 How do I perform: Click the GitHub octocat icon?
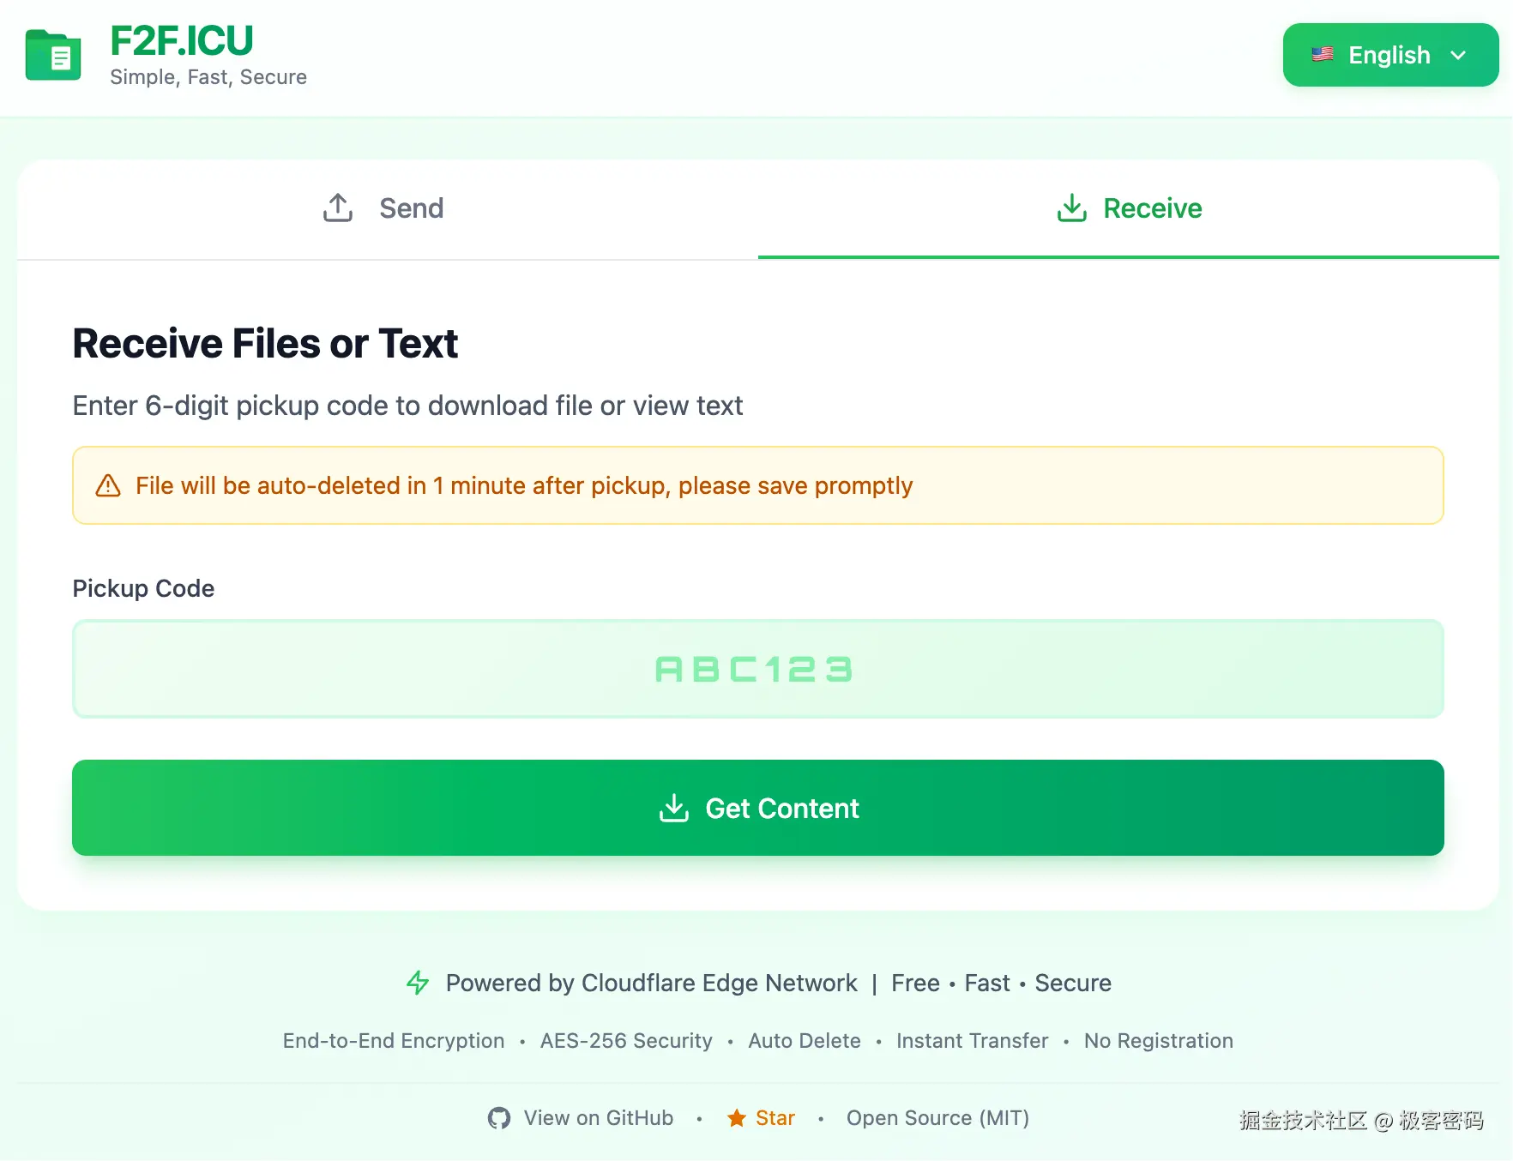coord(499,1118)
